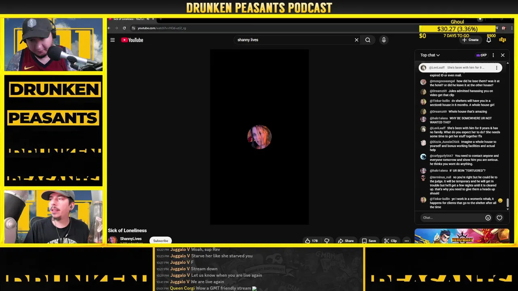
Task: Save the video to a playlist
Action: point(369,241)
